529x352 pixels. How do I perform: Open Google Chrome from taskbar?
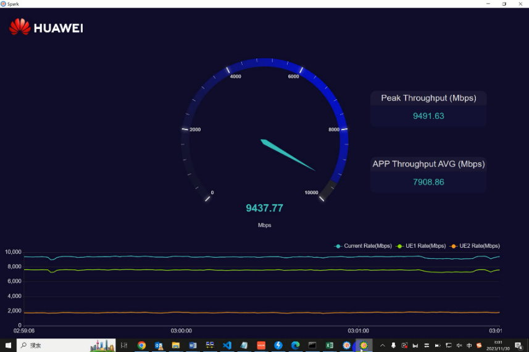click(x=142, y=345)
